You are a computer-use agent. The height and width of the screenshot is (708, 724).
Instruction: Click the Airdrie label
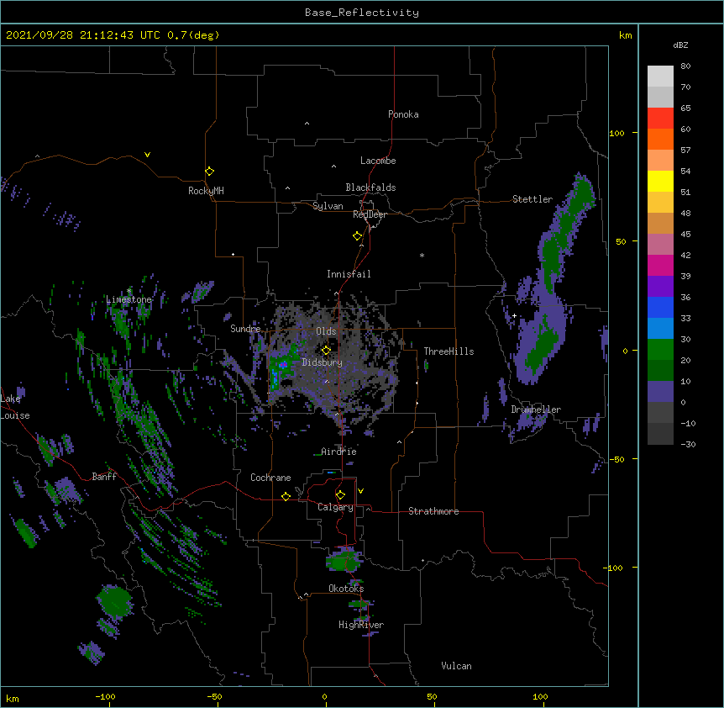pyautogui.click(x=339, y=452)
